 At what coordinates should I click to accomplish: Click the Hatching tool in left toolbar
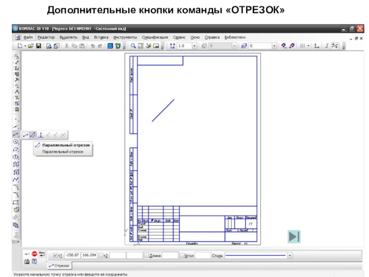[x=16, y=217]
